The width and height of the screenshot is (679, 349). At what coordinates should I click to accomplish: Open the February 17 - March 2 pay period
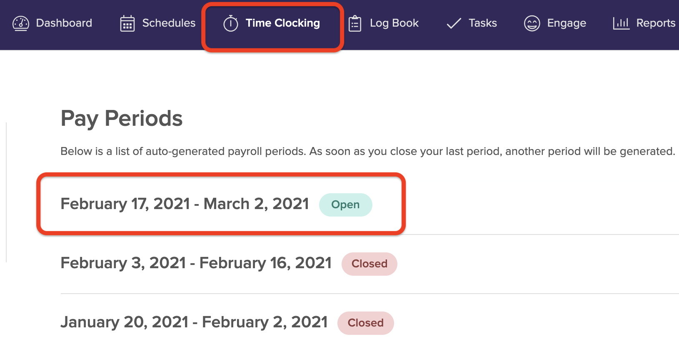click(x=185, y=204)
